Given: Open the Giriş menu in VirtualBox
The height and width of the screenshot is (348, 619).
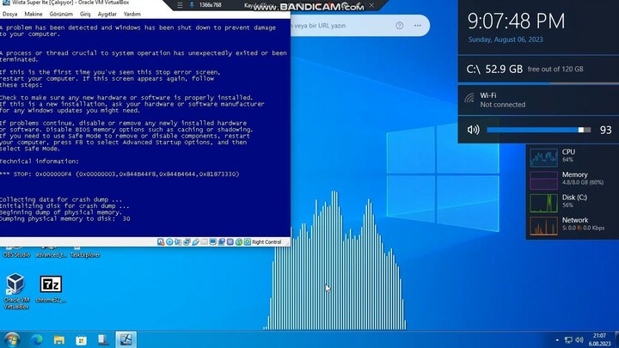Looking at the screenshot, I should click(x=85, y=14).
